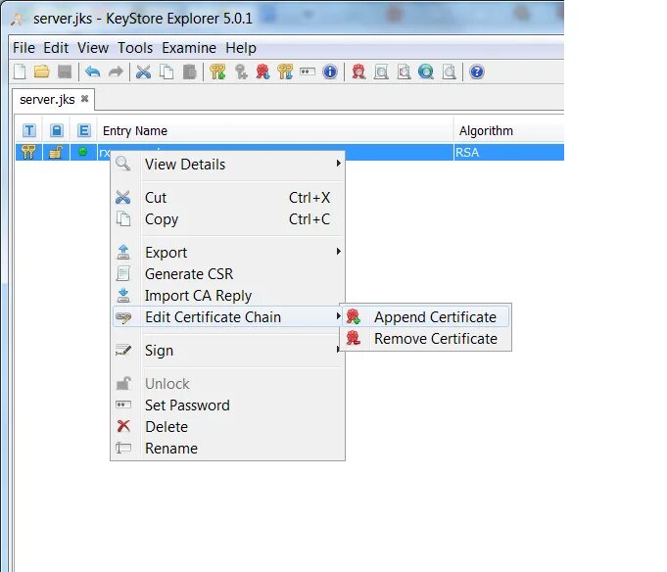Open the Examine menu
Viewport: 667px width, 572px height.
point(189,48)
